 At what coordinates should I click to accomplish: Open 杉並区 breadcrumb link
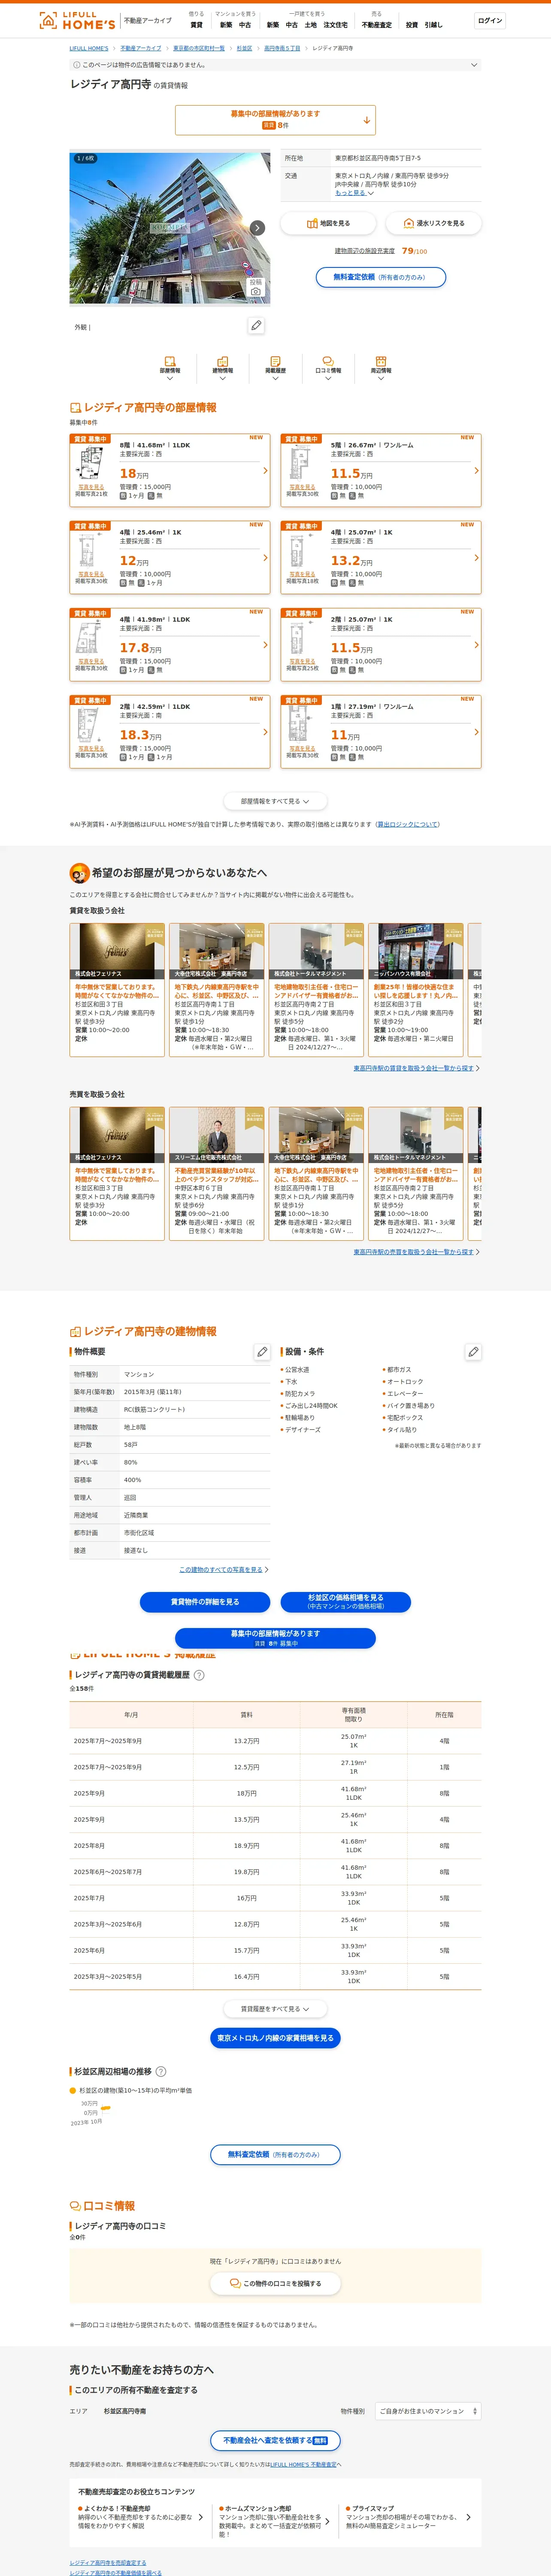[x=244, y=48]
